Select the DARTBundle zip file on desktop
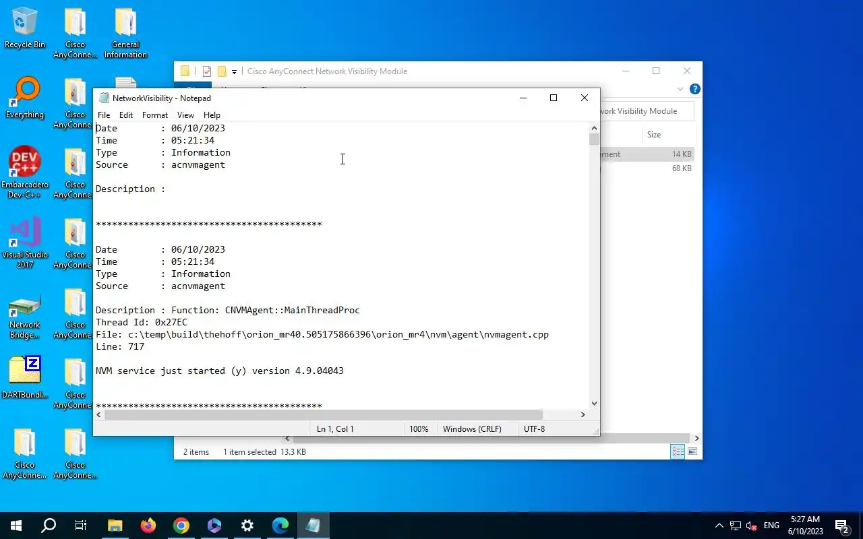Viewport: 863px width, 539px height. [x=25, y=377]
